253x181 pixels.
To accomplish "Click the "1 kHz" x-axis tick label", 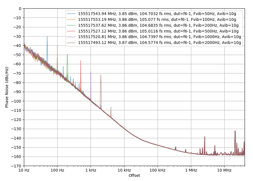I will (x=91, y=171).
